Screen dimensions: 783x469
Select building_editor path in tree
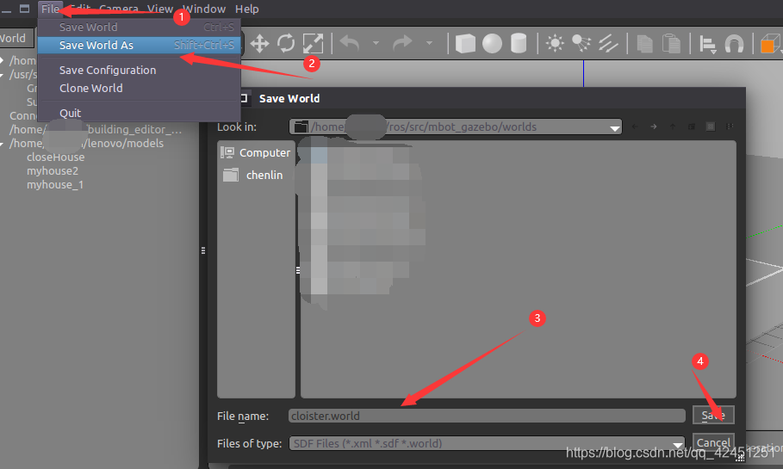tap(96, 130)
